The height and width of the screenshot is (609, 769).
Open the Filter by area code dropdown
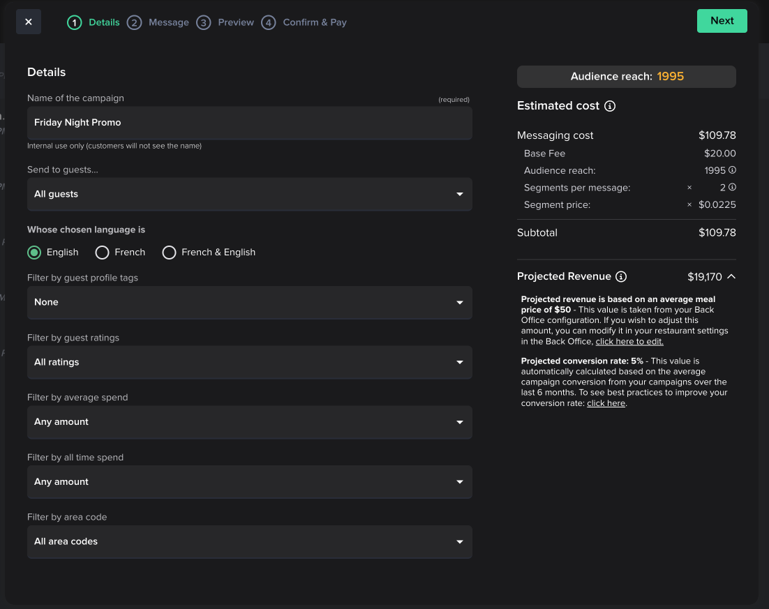click(x=249, y=541)
